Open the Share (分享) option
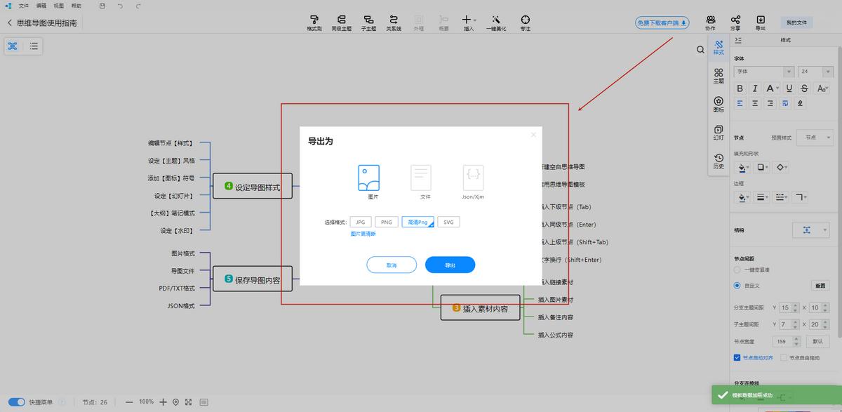The width and height of the screenshot is (842, 412). (x=735, y=22)
